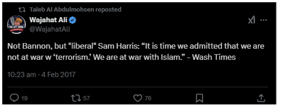Open the Taleb Al Abdulmohsen reposted link
The width and height of the screenshot is (281, 107).
coord(76,9)
